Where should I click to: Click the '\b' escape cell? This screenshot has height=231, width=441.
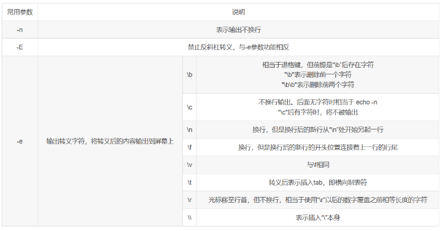189,75
